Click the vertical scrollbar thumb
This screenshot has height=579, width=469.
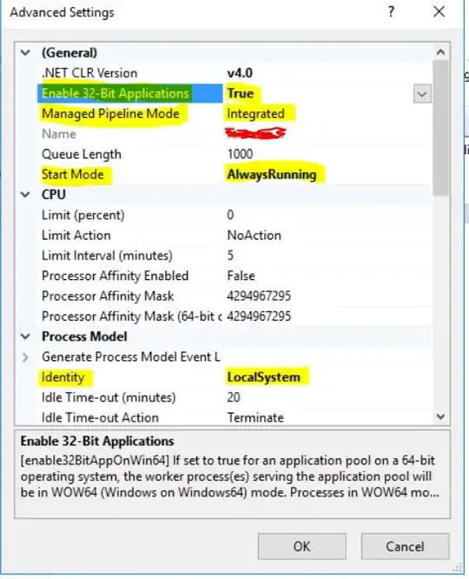click(440, 128)
